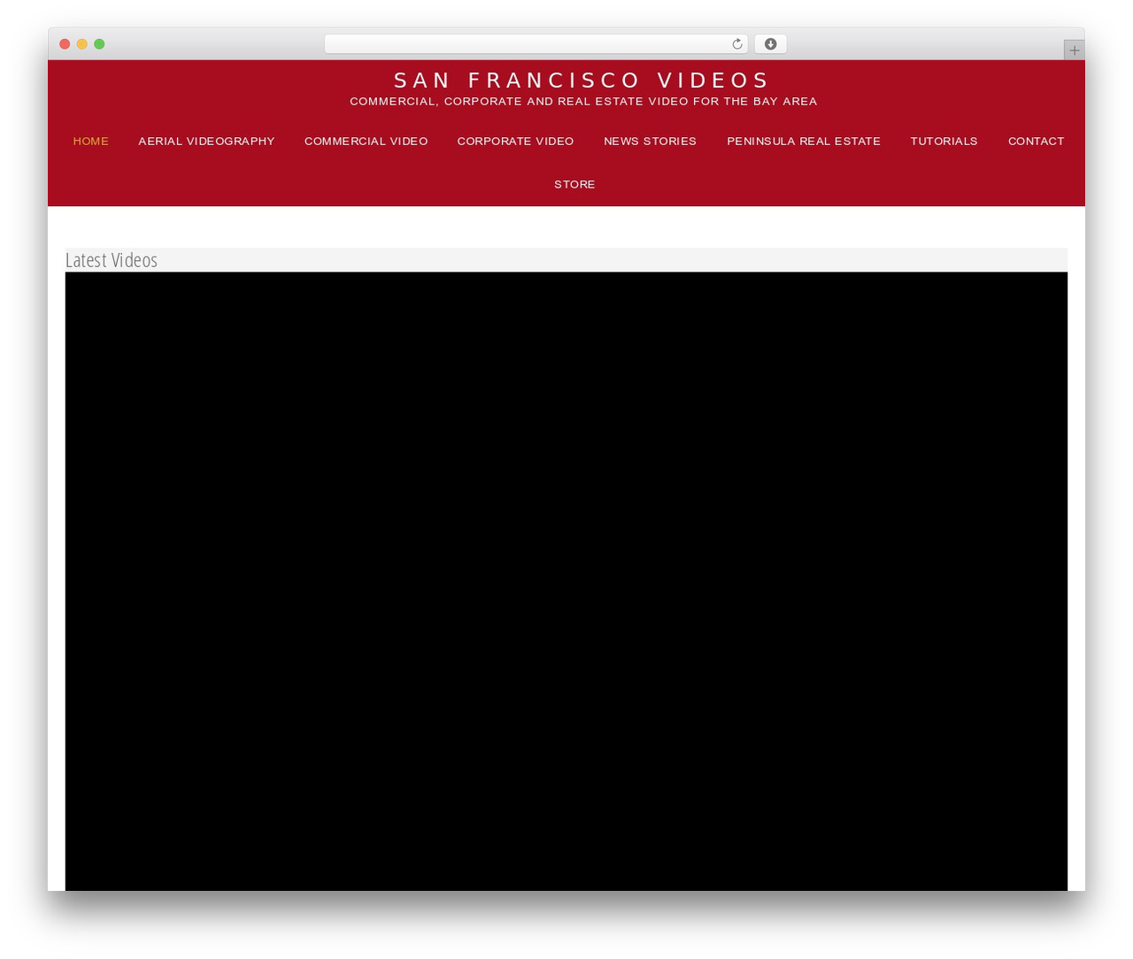Click the San Francisco Videos site title
1133x959 pixels.
tap(582, 81)
